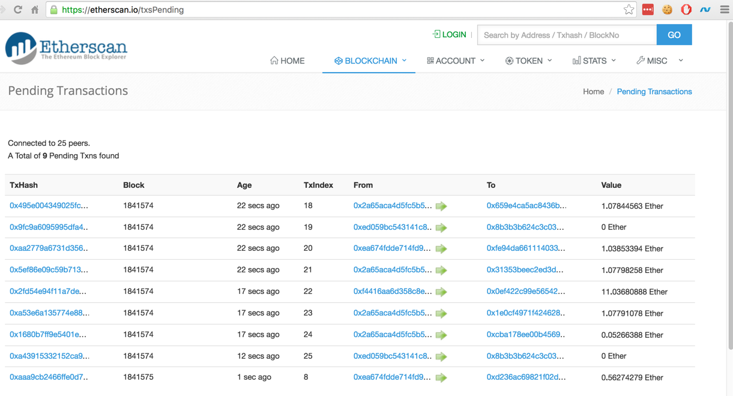Click the LOGIN link
733x396 pixels.
pyautogui.click(x=450, y=35)
